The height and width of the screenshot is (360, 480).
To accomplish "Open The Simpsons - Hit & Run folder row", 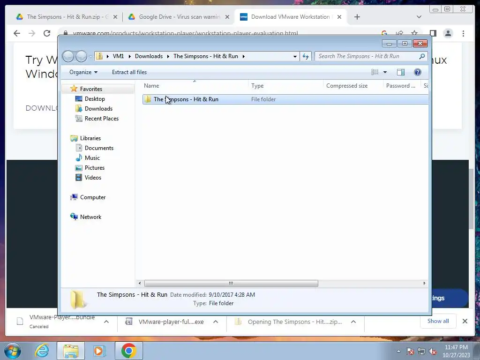I will point(285,99).
